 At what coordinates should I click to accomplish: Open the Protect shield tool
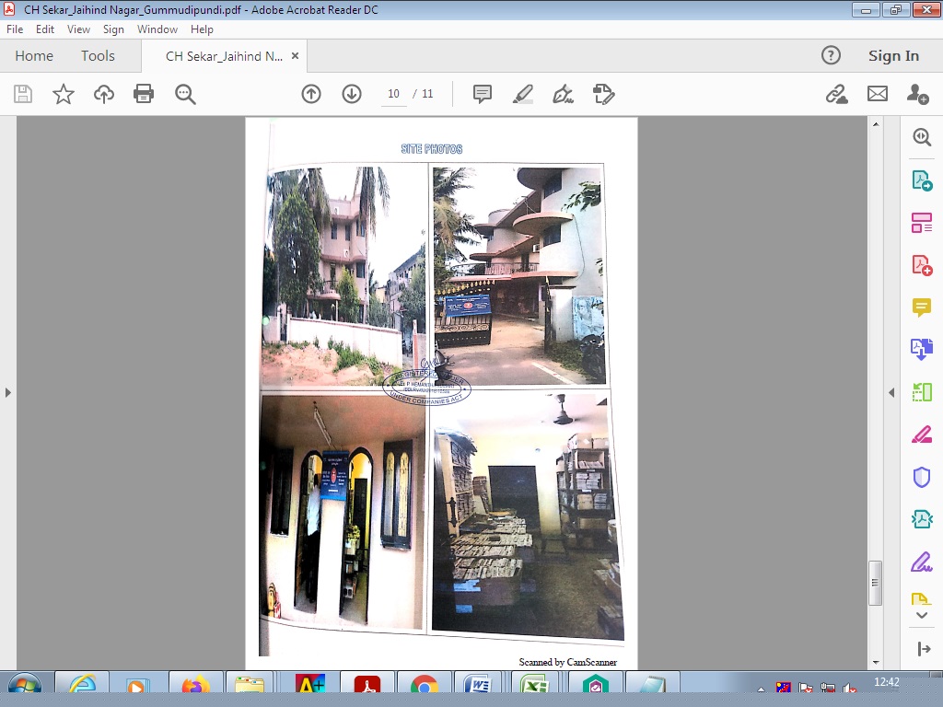[921, 477]
